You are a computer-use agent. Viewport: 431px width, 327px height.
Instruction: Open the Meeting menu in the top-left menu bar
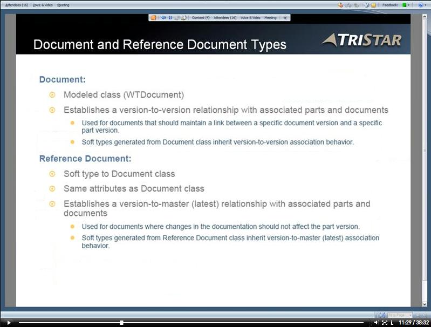(x=63, y=5)
